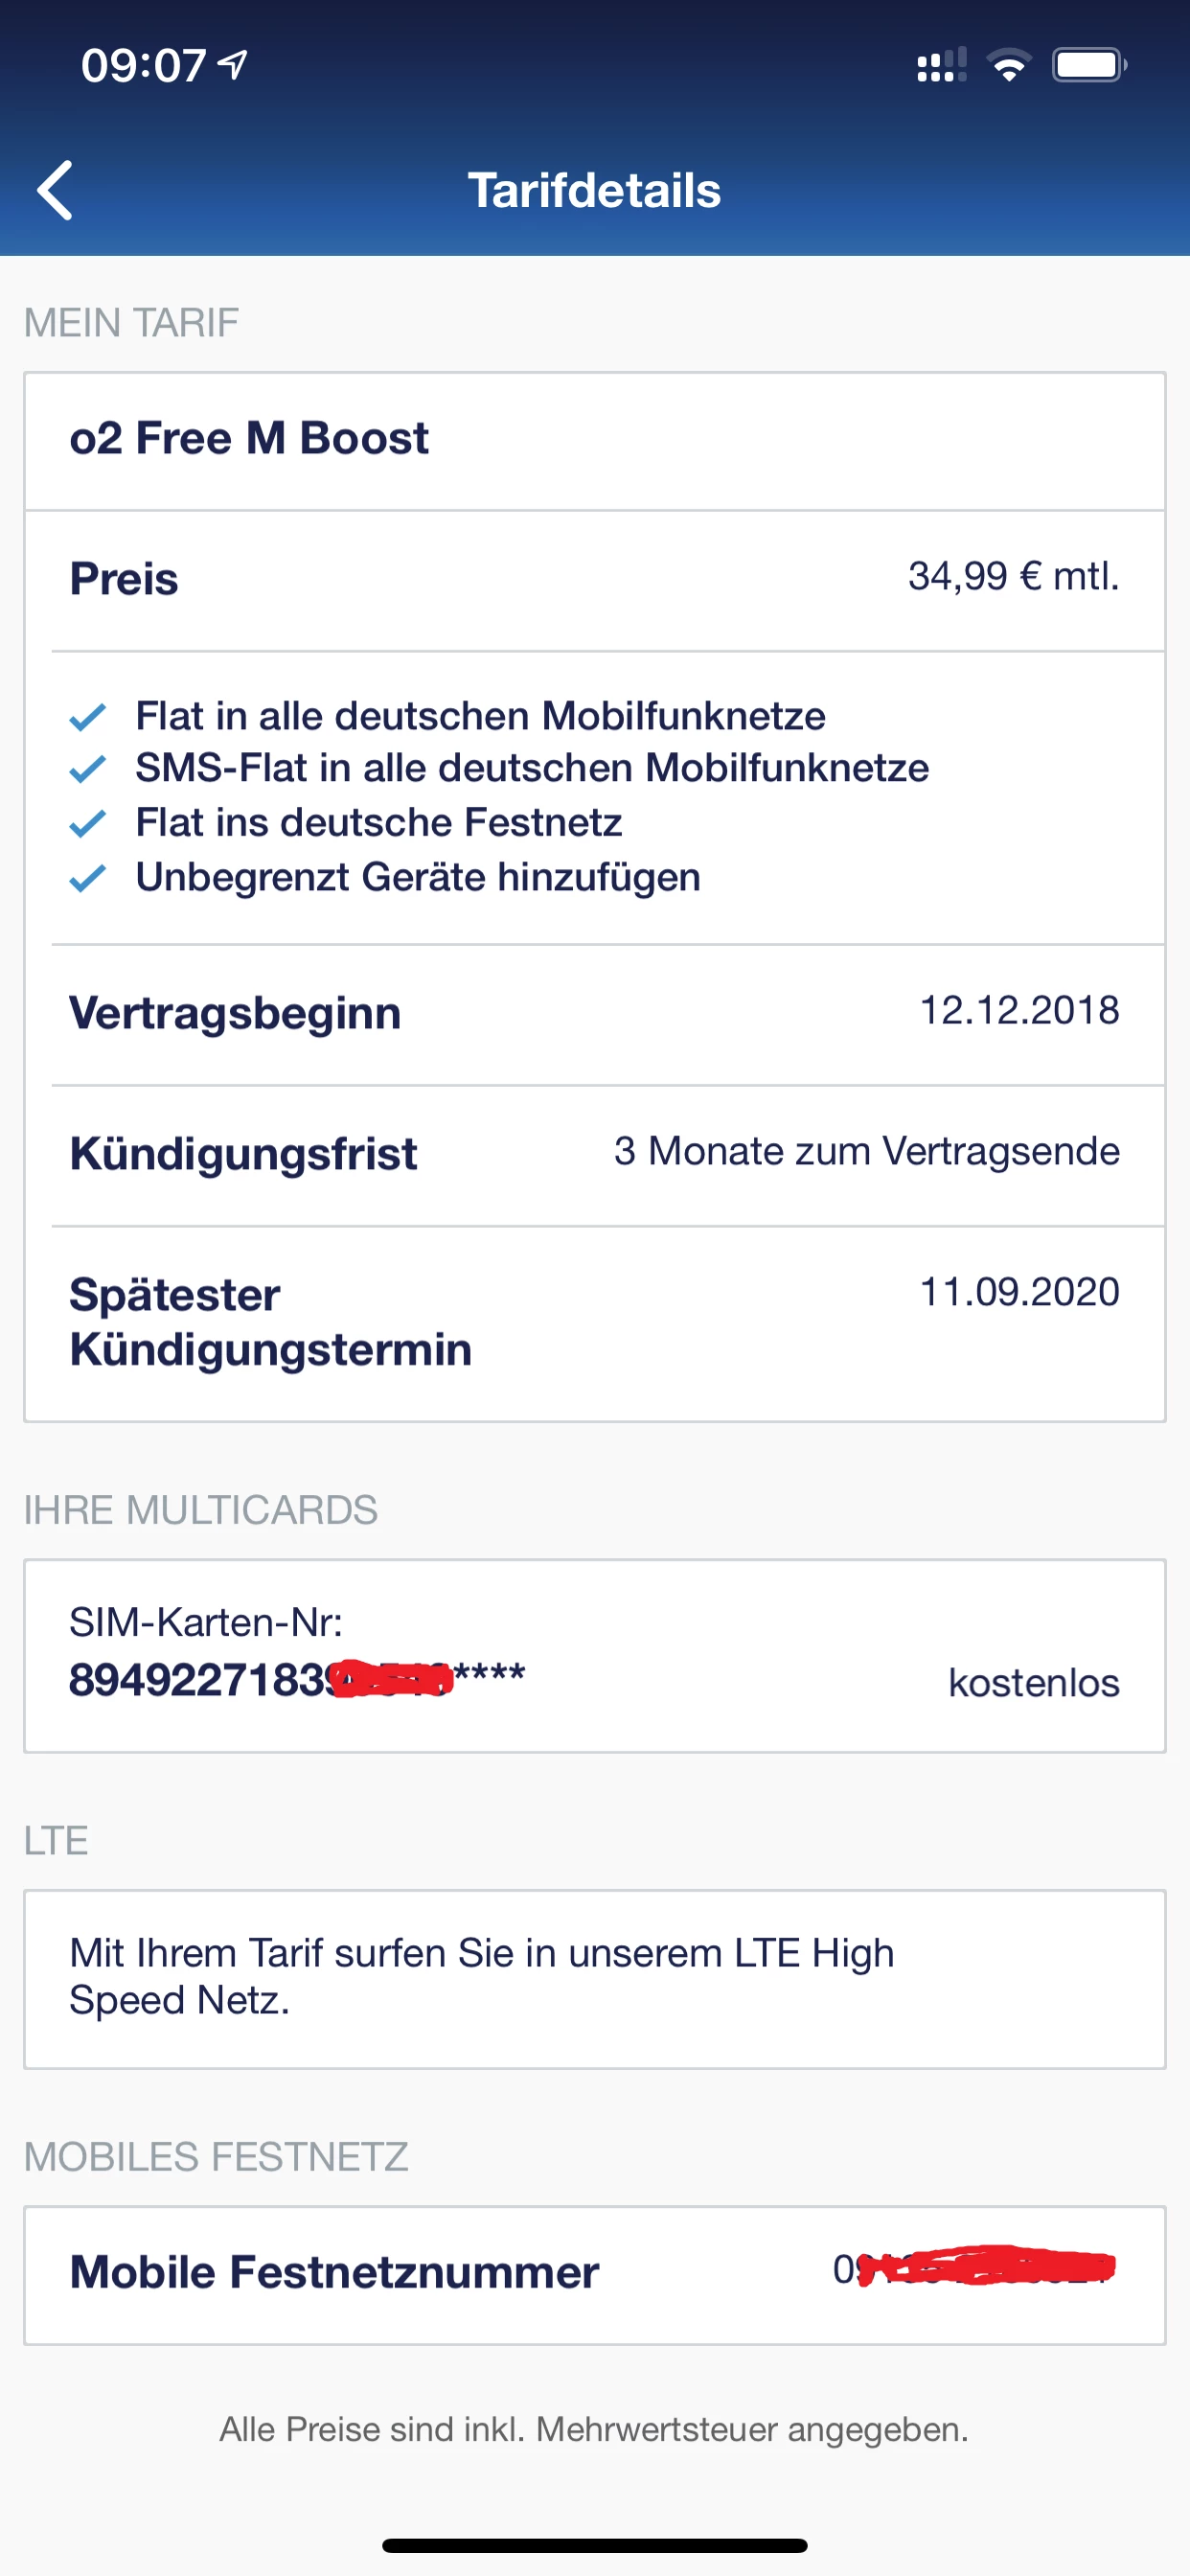Viewport: 1190px width, 2576px height.
Task: Open the Mobile Festnetznummer row
Action: 594,2273
